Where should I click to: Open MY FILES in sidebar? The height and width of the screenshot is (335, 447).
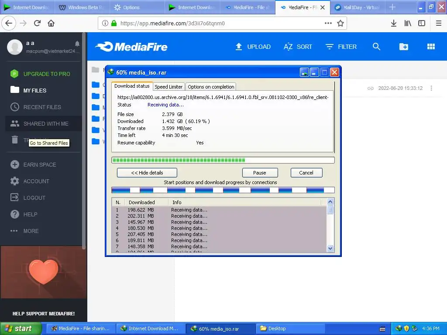coord(28,90)
